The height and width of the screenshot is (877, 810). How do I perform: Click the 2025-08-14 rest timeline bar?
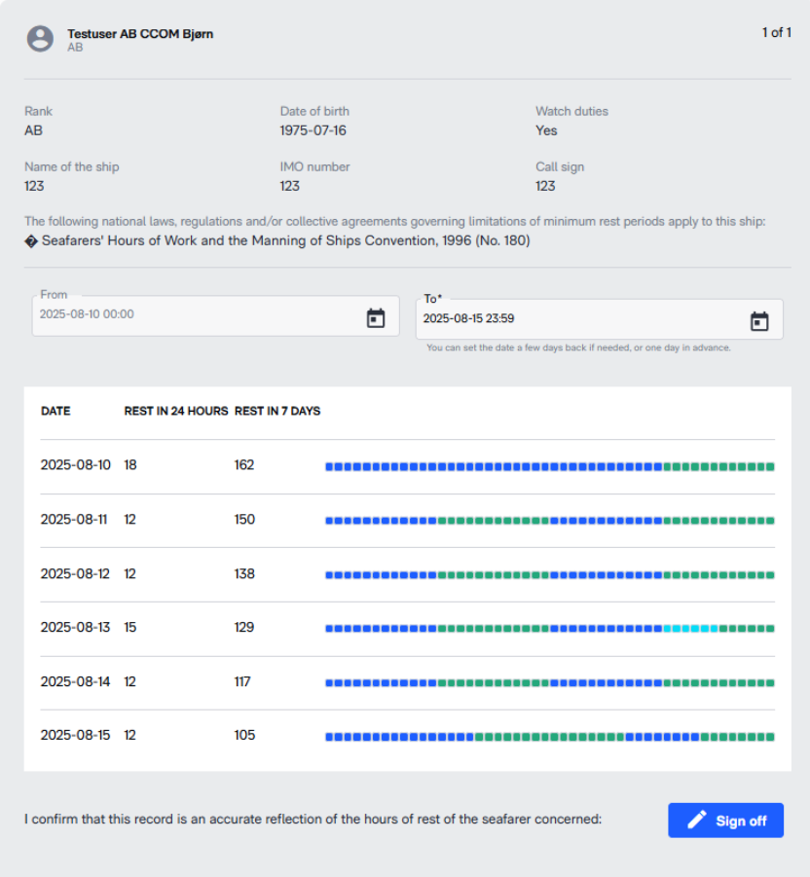tap(550, 683)
